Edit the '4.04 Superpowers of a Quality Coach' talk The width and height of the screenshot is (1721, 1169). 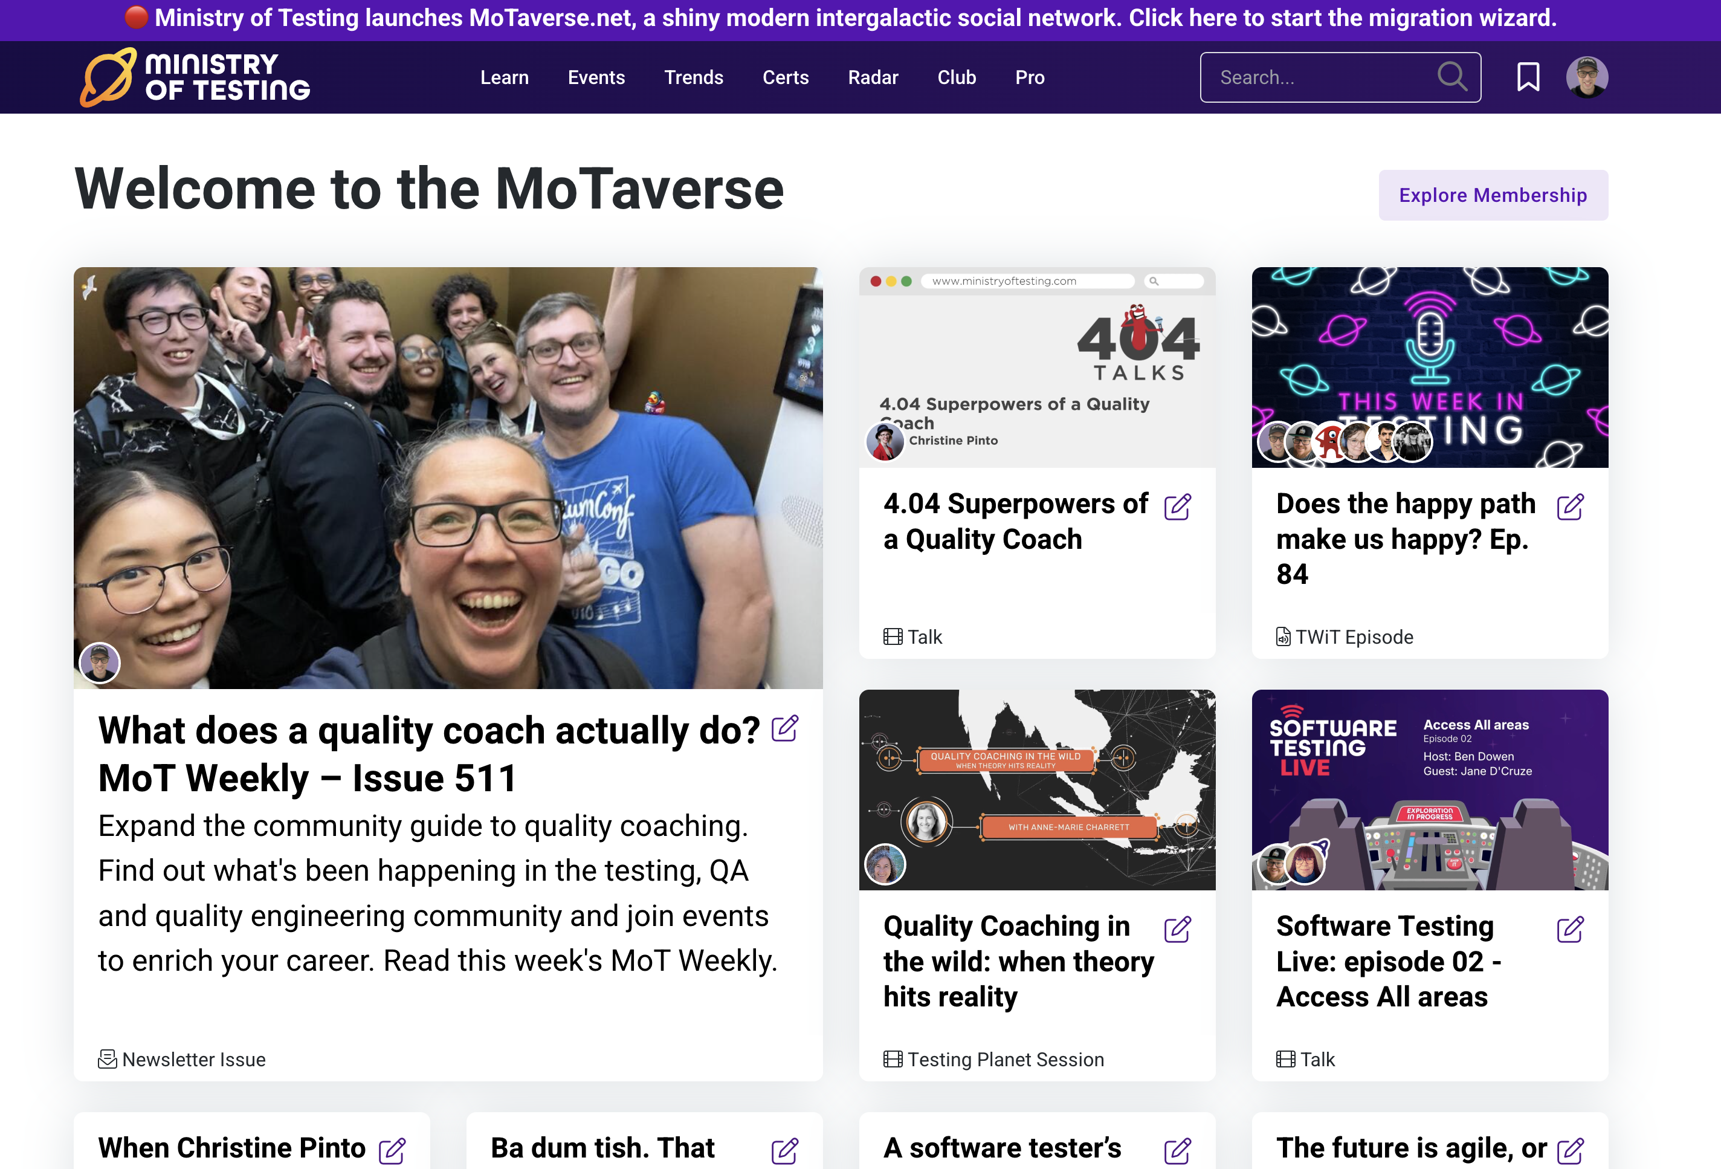tap(1178, 507)
